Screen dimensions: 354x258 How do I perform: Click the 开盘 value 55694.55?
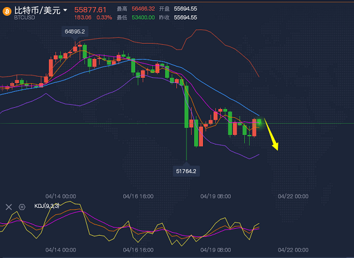click(x=185, y=9)
